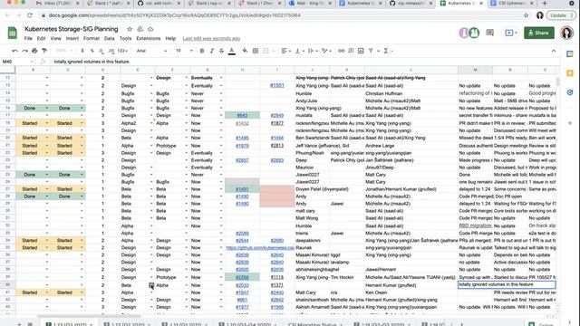This screenshot has height=326, width=580.
Task: Redo the last action
Action: [24, 51]
